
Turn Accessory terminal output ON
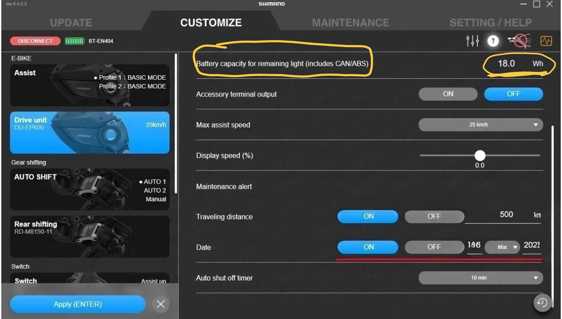(448, 94)
